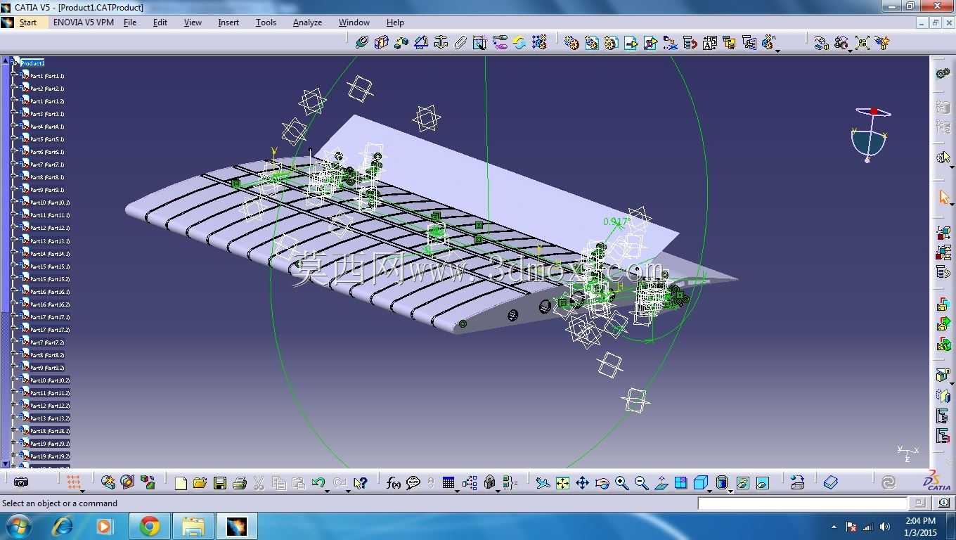Click the Fly mode airplane icon
This screenshot has width=956, height=540.
pyautogui.click(x=543, y=483)
